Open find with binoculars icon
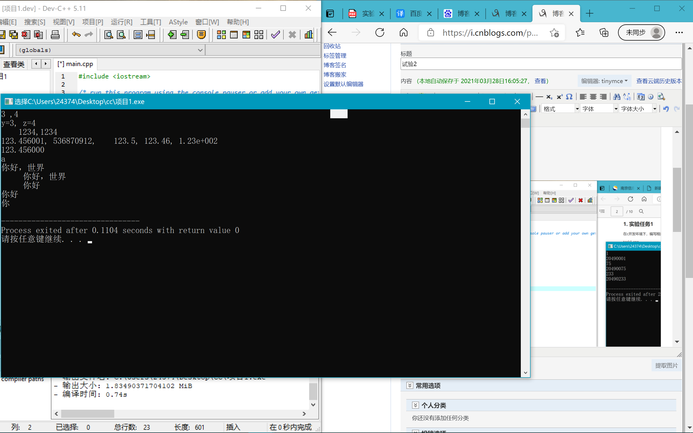Image resolution: width=693 pixels, height=433 pixels. pos(617,97)
